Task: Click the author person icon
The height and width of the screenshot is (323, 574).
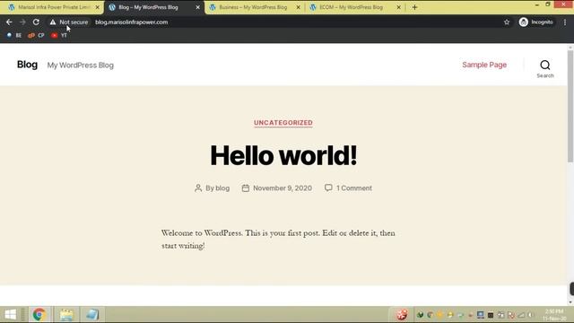Action: (198, 188)
